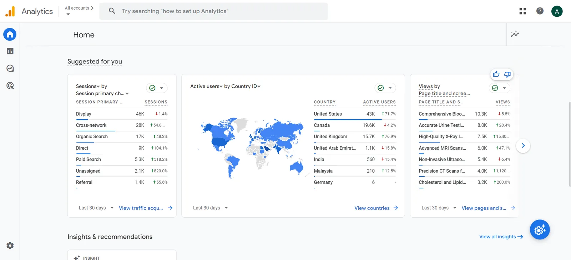This screenshot has height=260, width=571.
Task: Open status check menu on Active users card
Action: (385, 88)
